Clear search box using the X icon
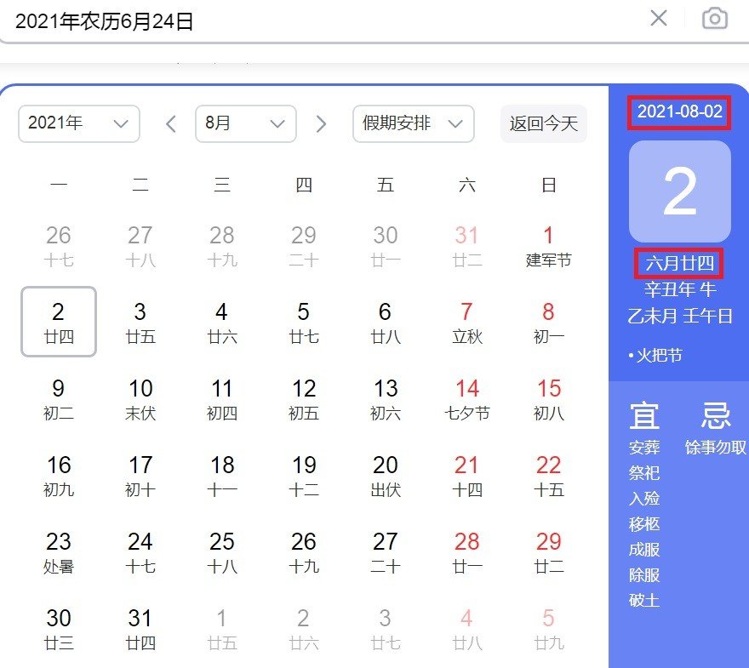Screen dimensions: 749x668 [659, 19]
